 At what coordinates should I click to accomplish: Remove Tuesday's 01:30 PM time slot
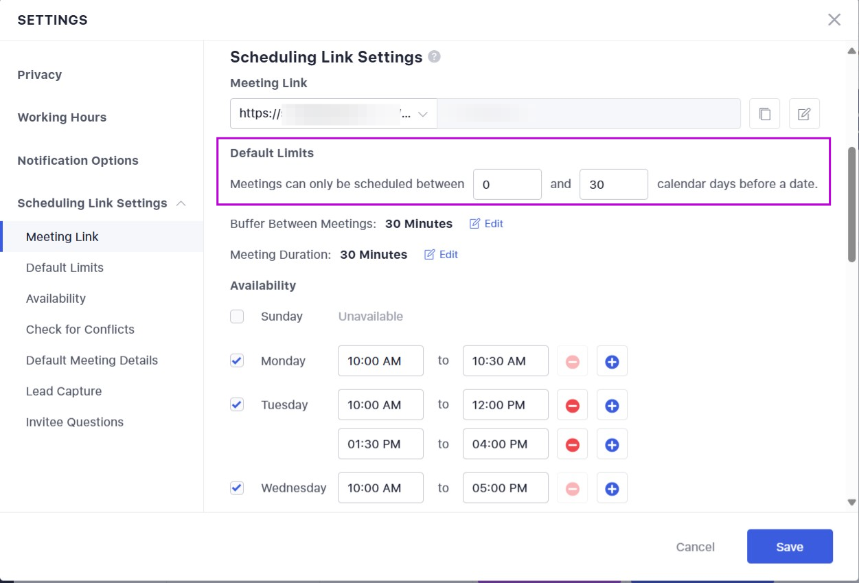pyautogui.click(x=572, y=445)
